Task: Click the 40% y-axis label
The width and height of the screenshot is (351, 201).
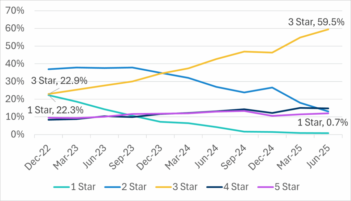Action: coord(15,64)
